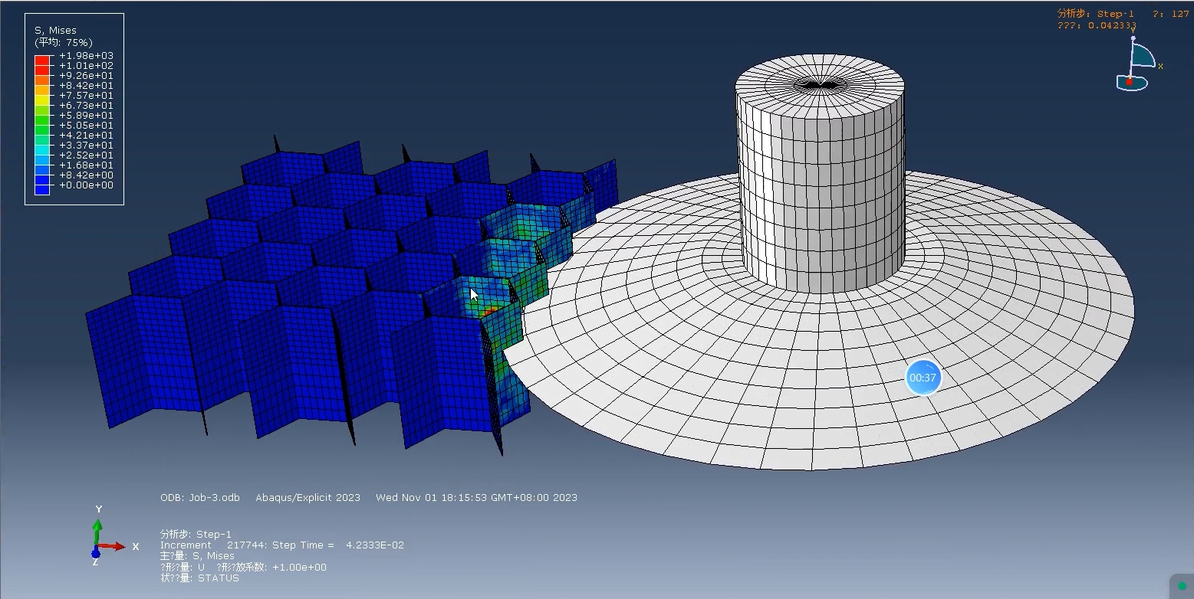Click the red high-stress spot on the honeycomb
Screen dimensions: 1194x599
click(x=488, y=311)
